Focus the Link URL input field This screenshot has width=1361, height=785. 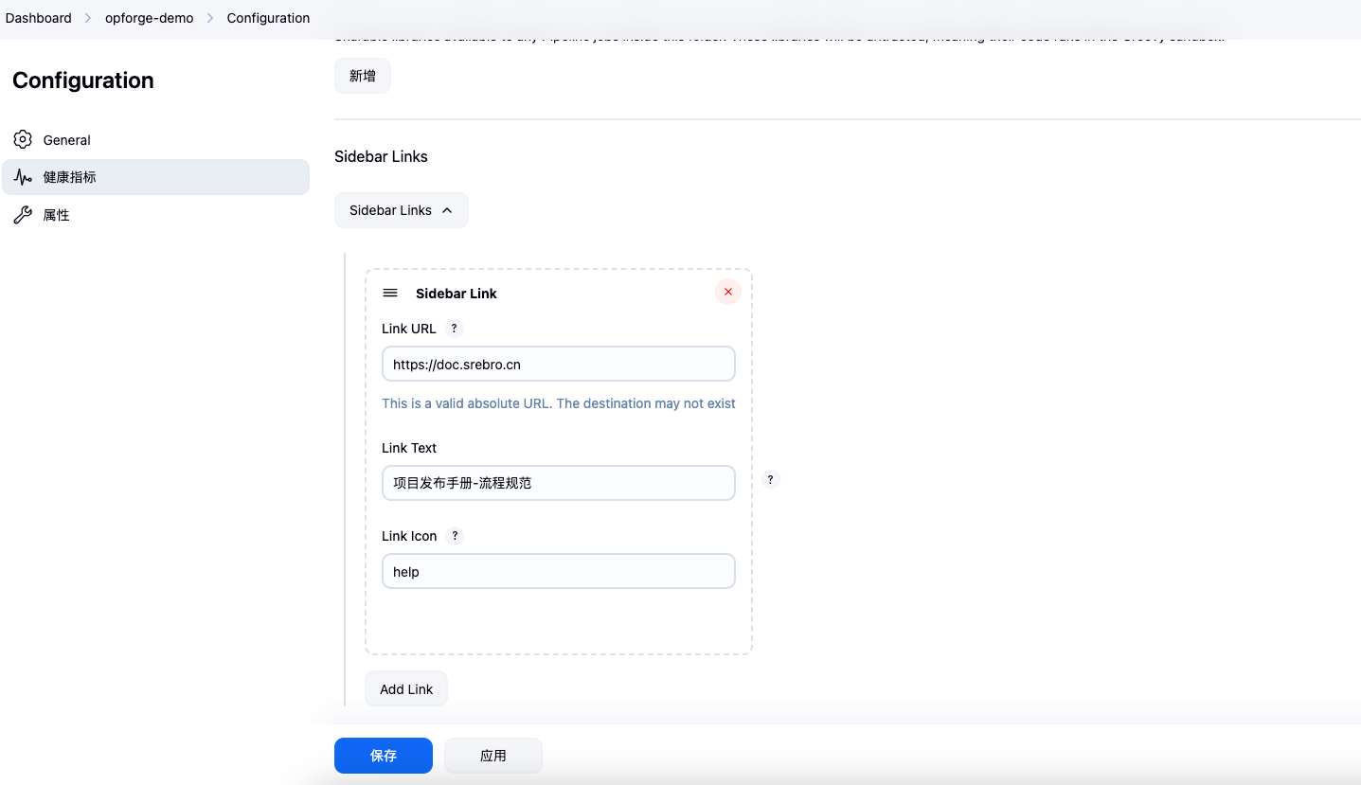coord(558,365)
